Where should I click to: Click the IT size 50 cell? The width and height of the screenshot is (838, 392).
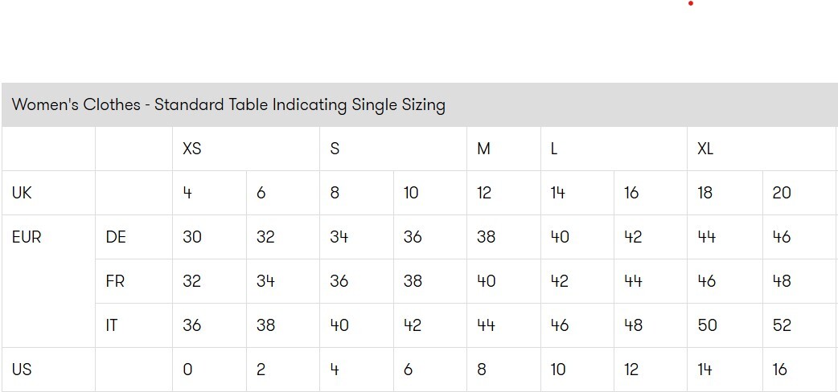pyautogui.click(x=707, y=325)
